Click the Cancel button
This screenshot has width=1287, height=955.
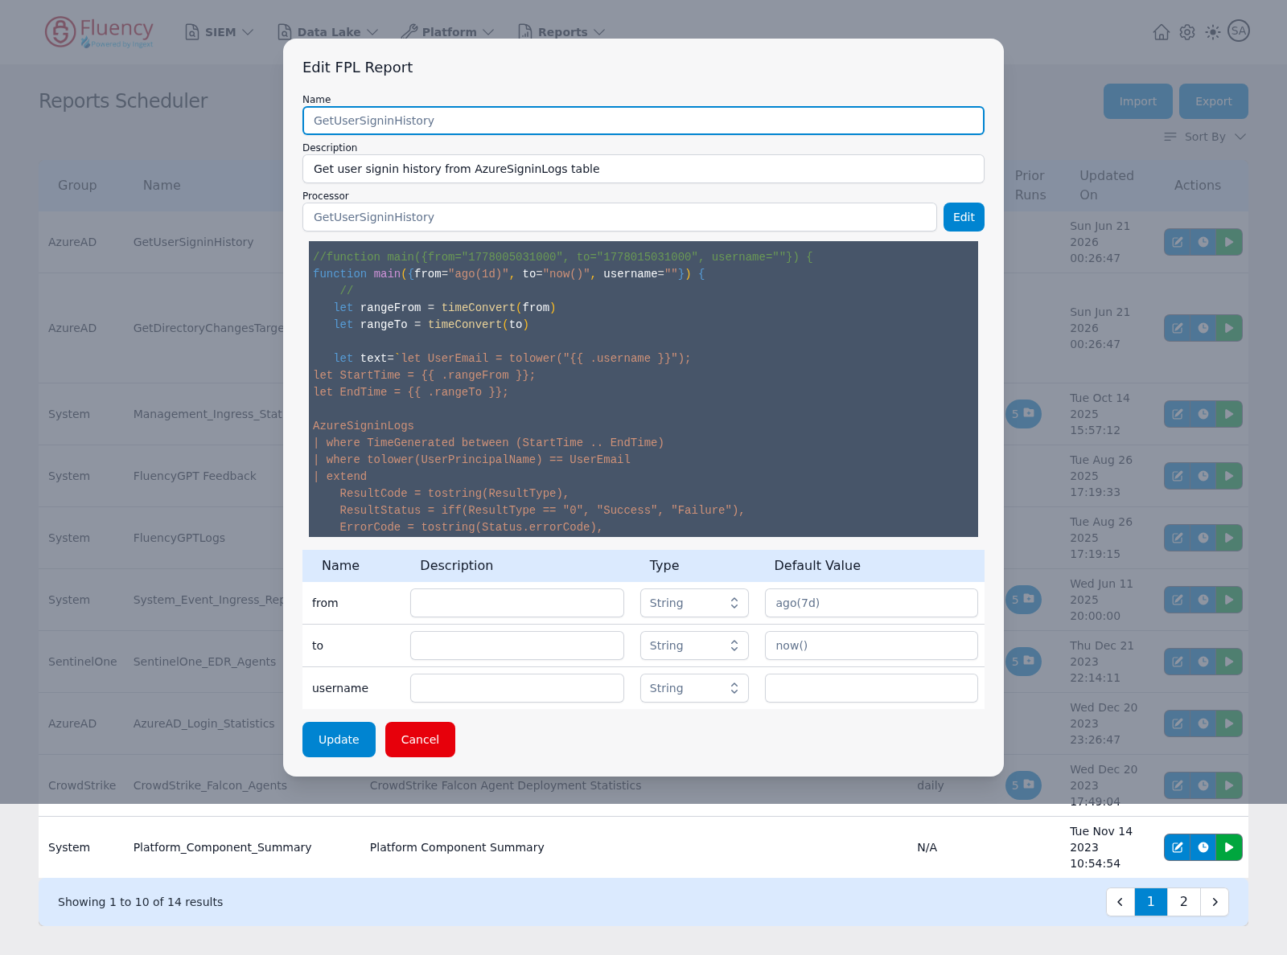tap(420, 740)
